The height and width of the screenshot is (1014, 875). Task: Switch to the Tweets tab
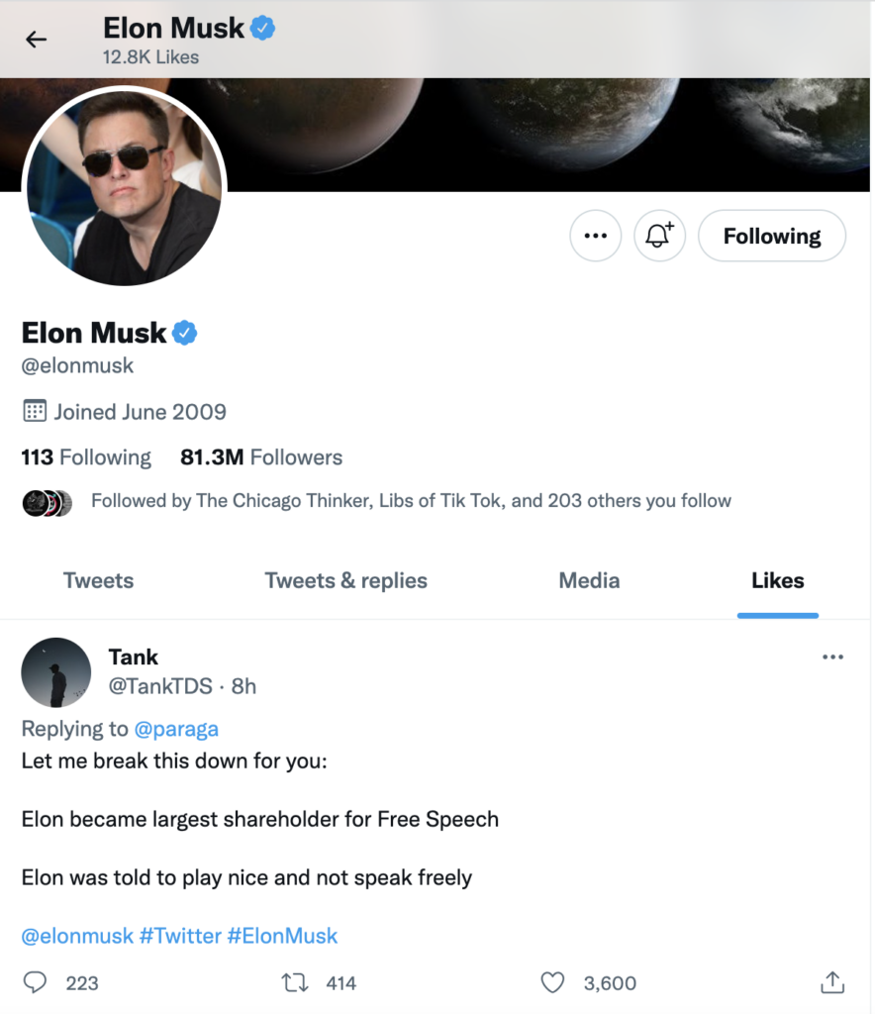98,580
